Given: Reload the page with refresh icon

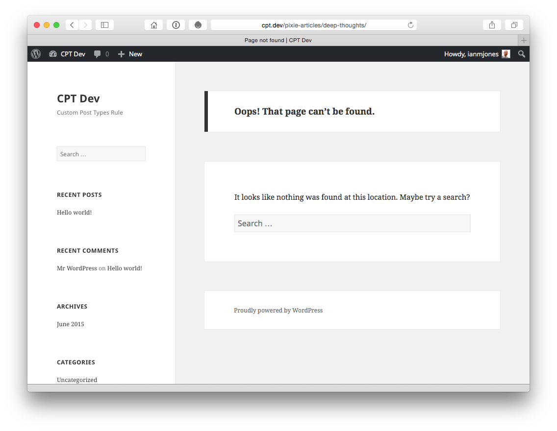Looking at the screenshot, I should (x=410, y=25).
